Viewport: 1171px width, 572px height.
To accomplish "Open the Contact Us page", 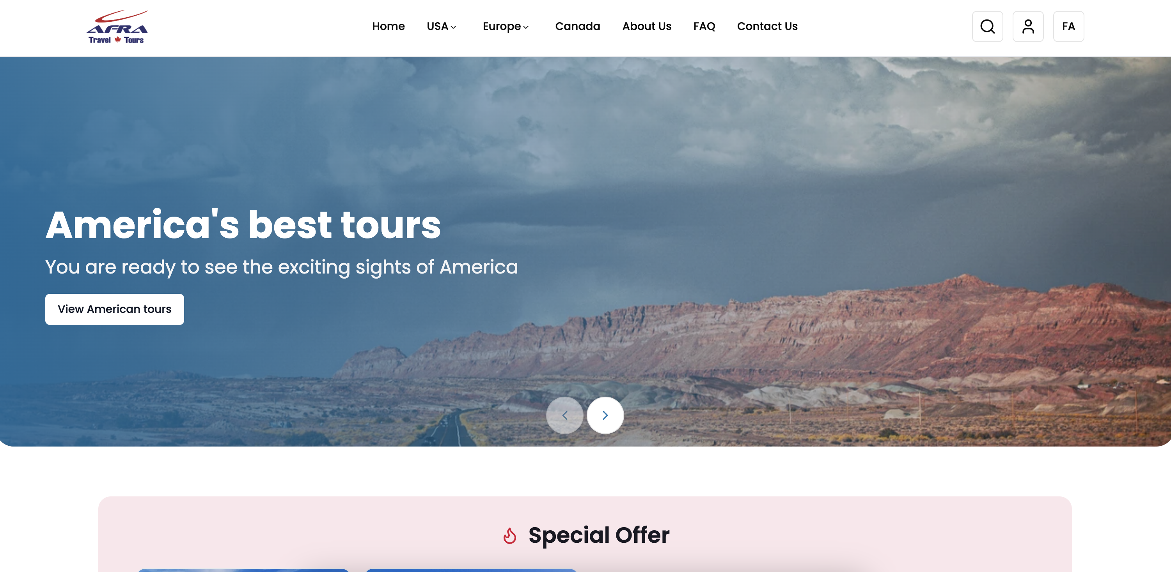I will (767, 26).
